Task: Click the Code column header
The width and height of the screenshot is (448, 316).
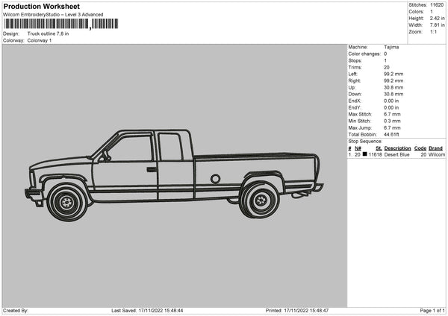Action: pyautogui.click(x=420, y=148)
